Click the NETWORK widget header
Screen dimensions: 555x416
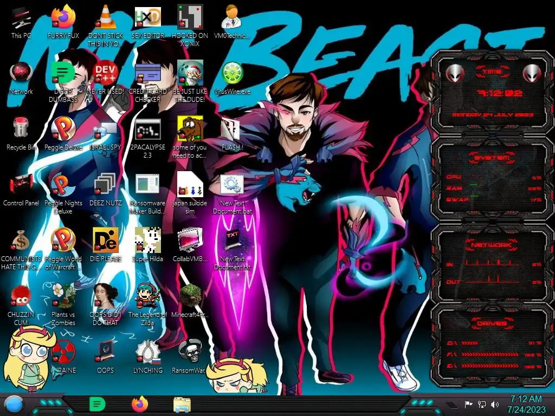[492, 245]
